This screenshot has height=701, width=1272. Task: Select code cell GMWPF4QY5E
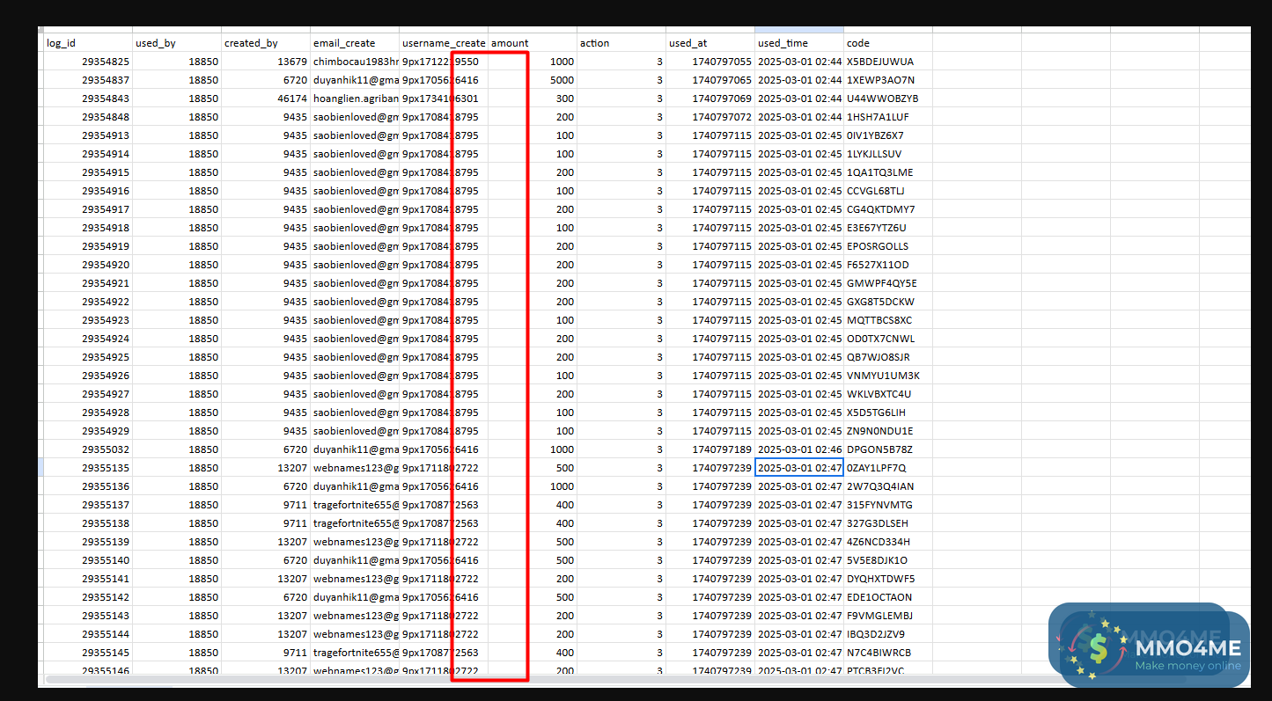888,283
